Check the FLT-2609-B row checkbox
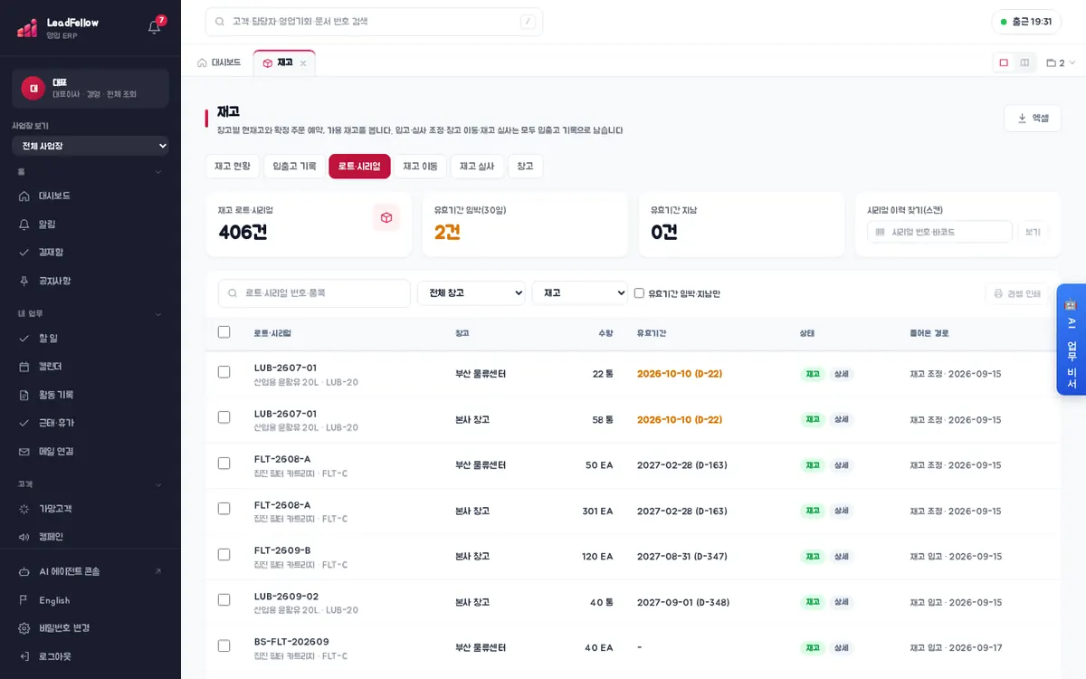 coord(224,554)
